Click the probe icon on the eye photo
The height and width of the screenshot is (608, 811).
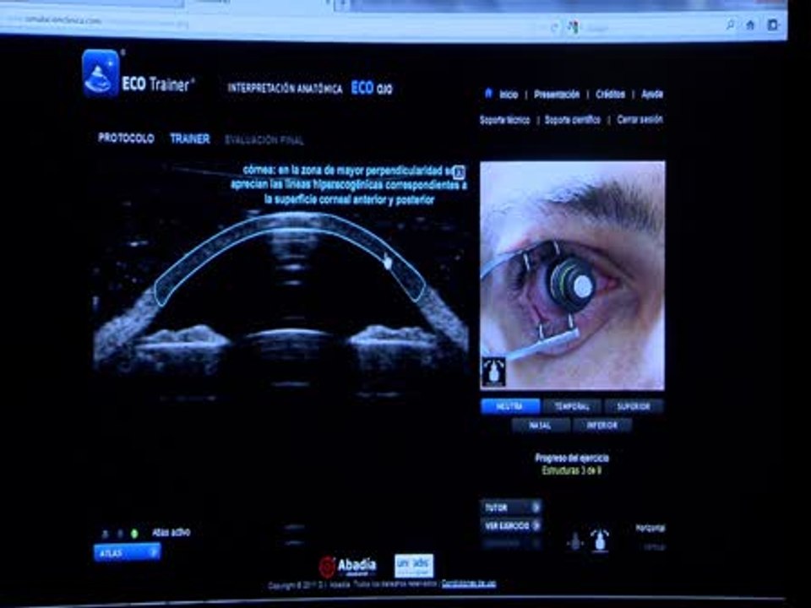493,372
